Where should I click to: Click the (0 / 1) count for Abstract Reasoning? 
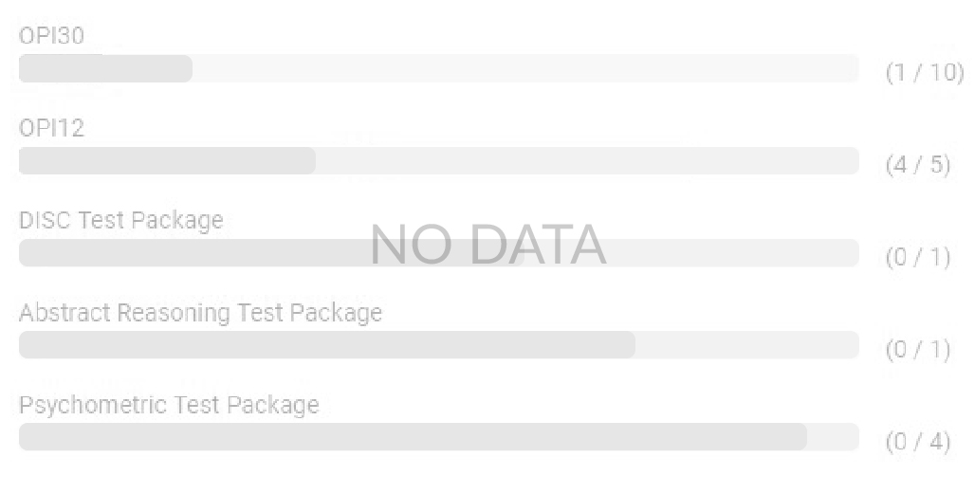917,350
